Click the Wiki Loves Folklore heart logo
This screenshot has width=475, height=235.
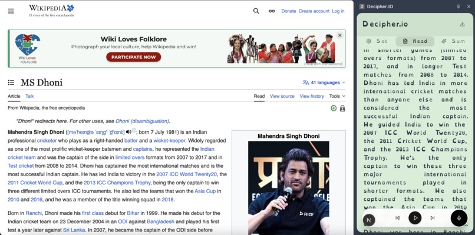point(28,48)
